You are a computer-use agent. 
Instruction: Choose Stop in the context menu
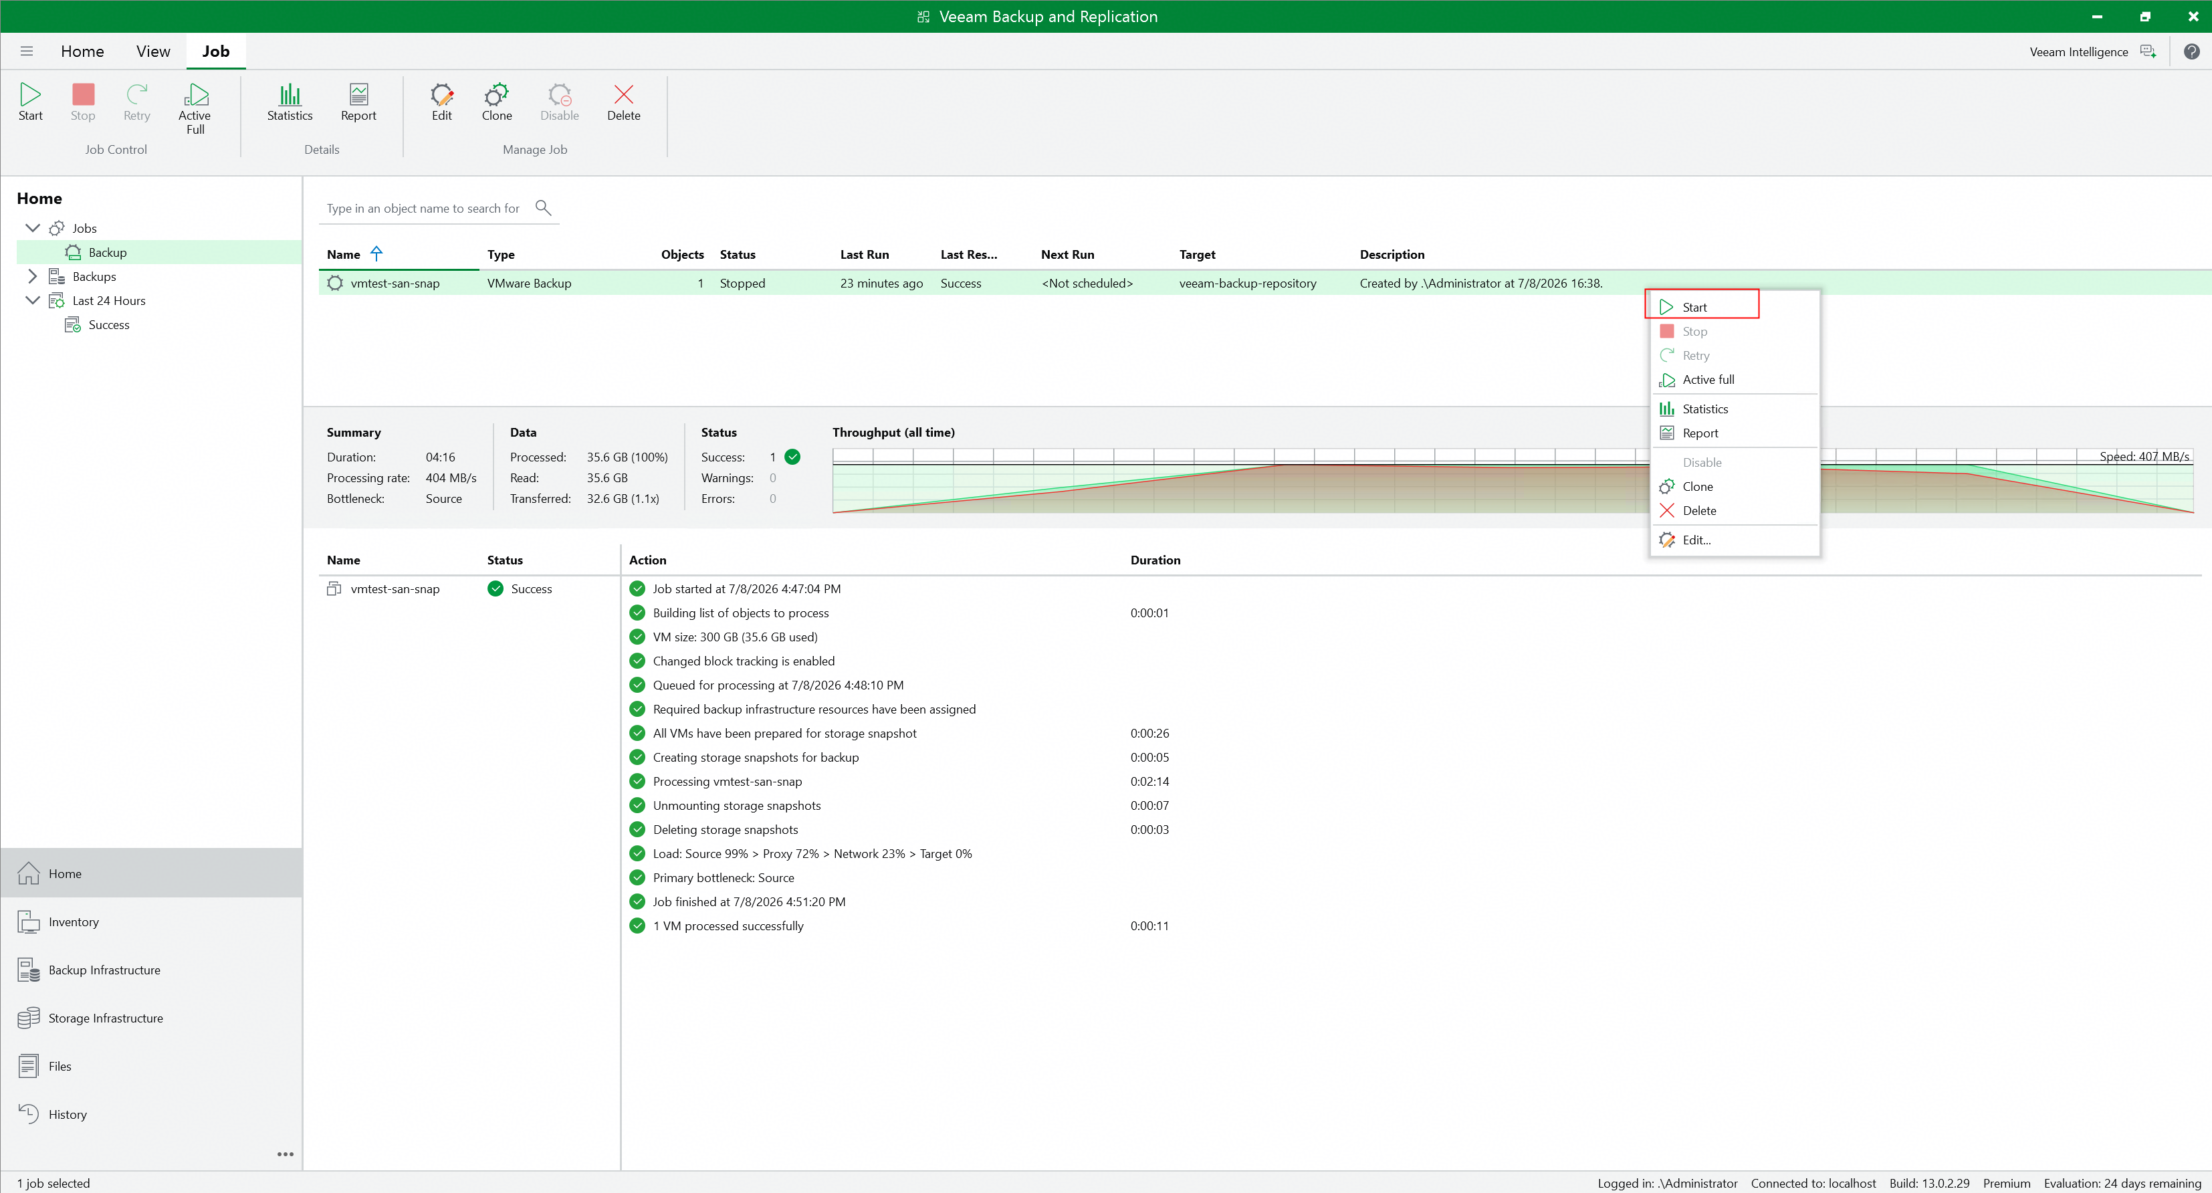(x=1735, y=332)
